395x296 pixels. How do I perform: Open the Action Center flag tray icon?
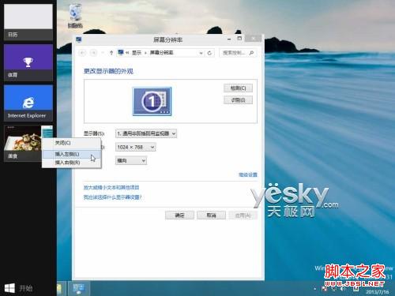(325, 289)
